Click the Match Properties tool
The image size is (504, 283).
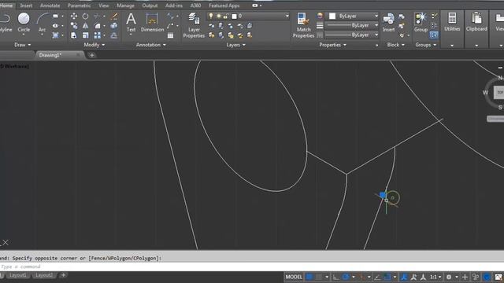pos(303,25)
